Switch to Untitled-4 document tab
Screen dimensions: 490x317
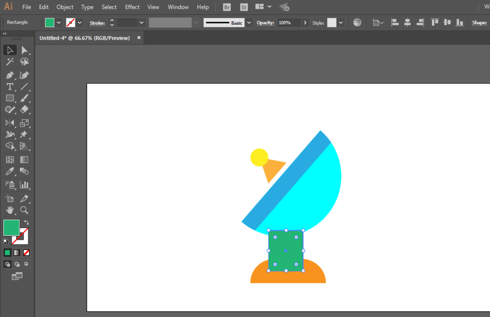click(85, 38)
